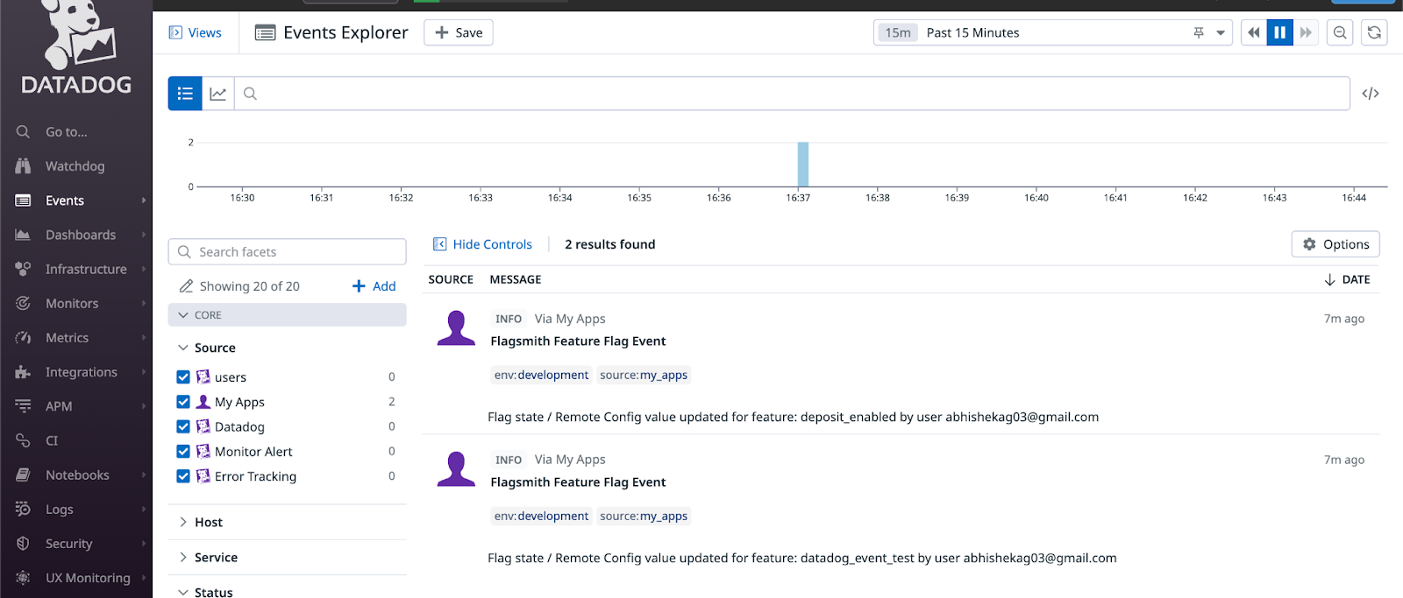The height and width of the screenshot is (598, 1403).
Task: Collapse the CORE facet group
Action: (287, 315)
